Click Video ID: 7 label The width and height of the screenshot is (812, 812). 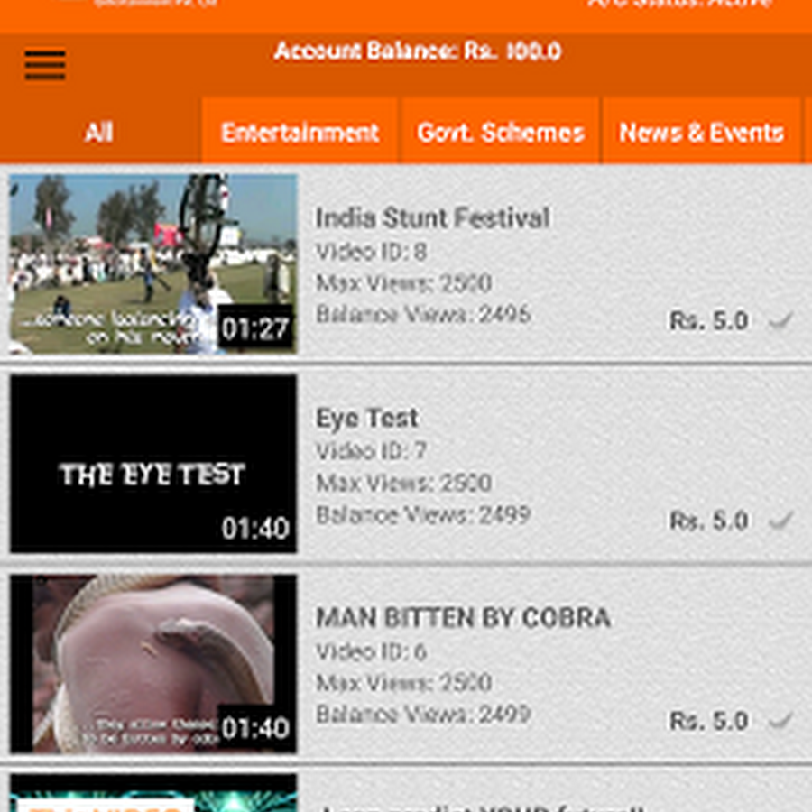pyautogui.click(x=372, y=451)
